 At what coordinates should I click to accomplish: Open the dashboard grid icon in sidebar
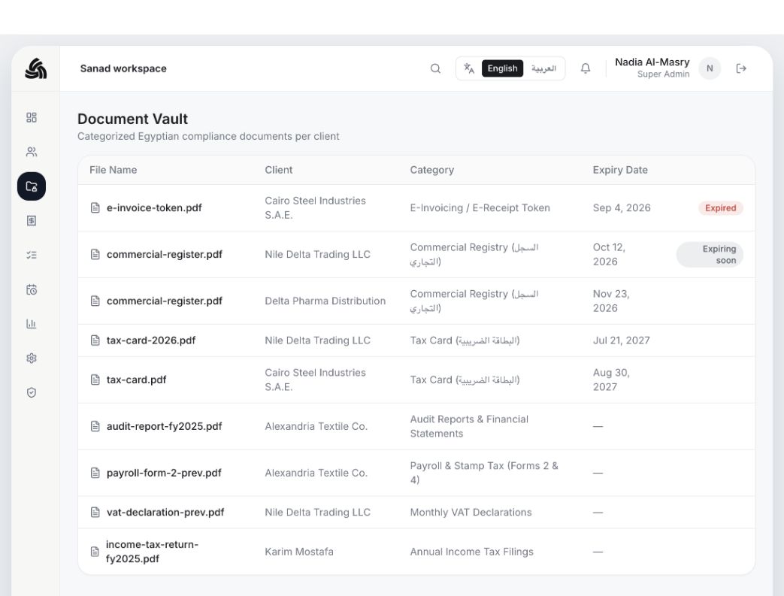click(32, 117)
